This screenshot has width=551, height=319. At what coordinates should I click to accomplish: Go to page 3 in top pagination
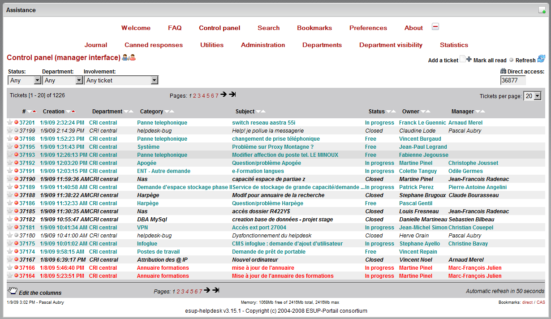(199, 95)
